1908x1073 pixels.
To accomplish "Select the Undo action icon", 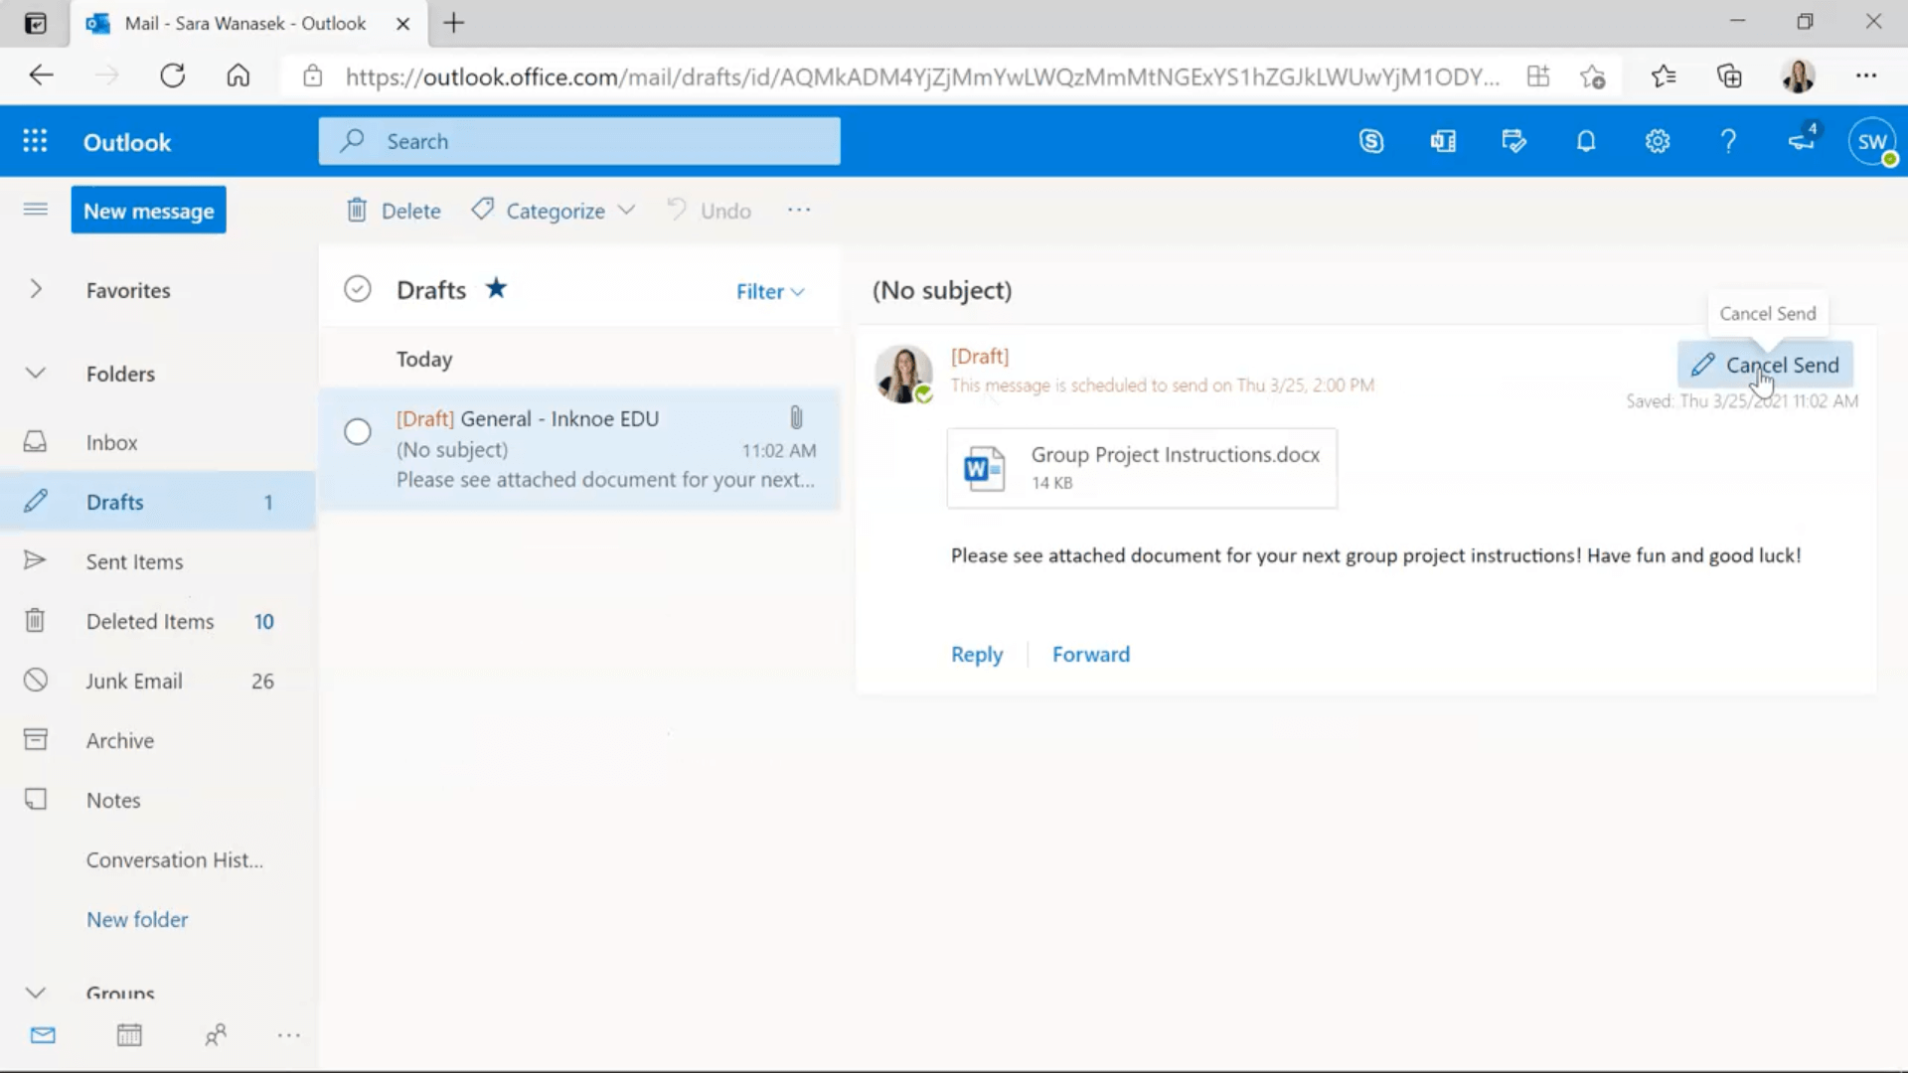I will tap(676, 210).
